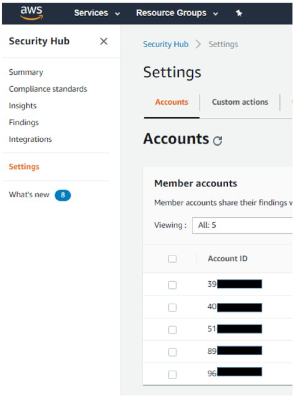The image size is (295, 397).
Task: Check the account ID starting with 96
Action: 171,373
